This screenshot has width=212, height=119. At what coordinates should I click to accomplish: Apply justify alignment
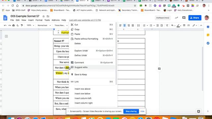[x=133, y=25]
